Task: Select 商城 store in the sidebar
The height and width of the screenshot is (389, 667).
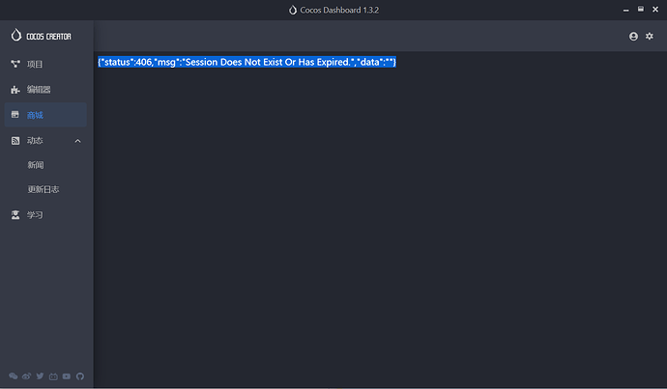Action: [45, 115]
